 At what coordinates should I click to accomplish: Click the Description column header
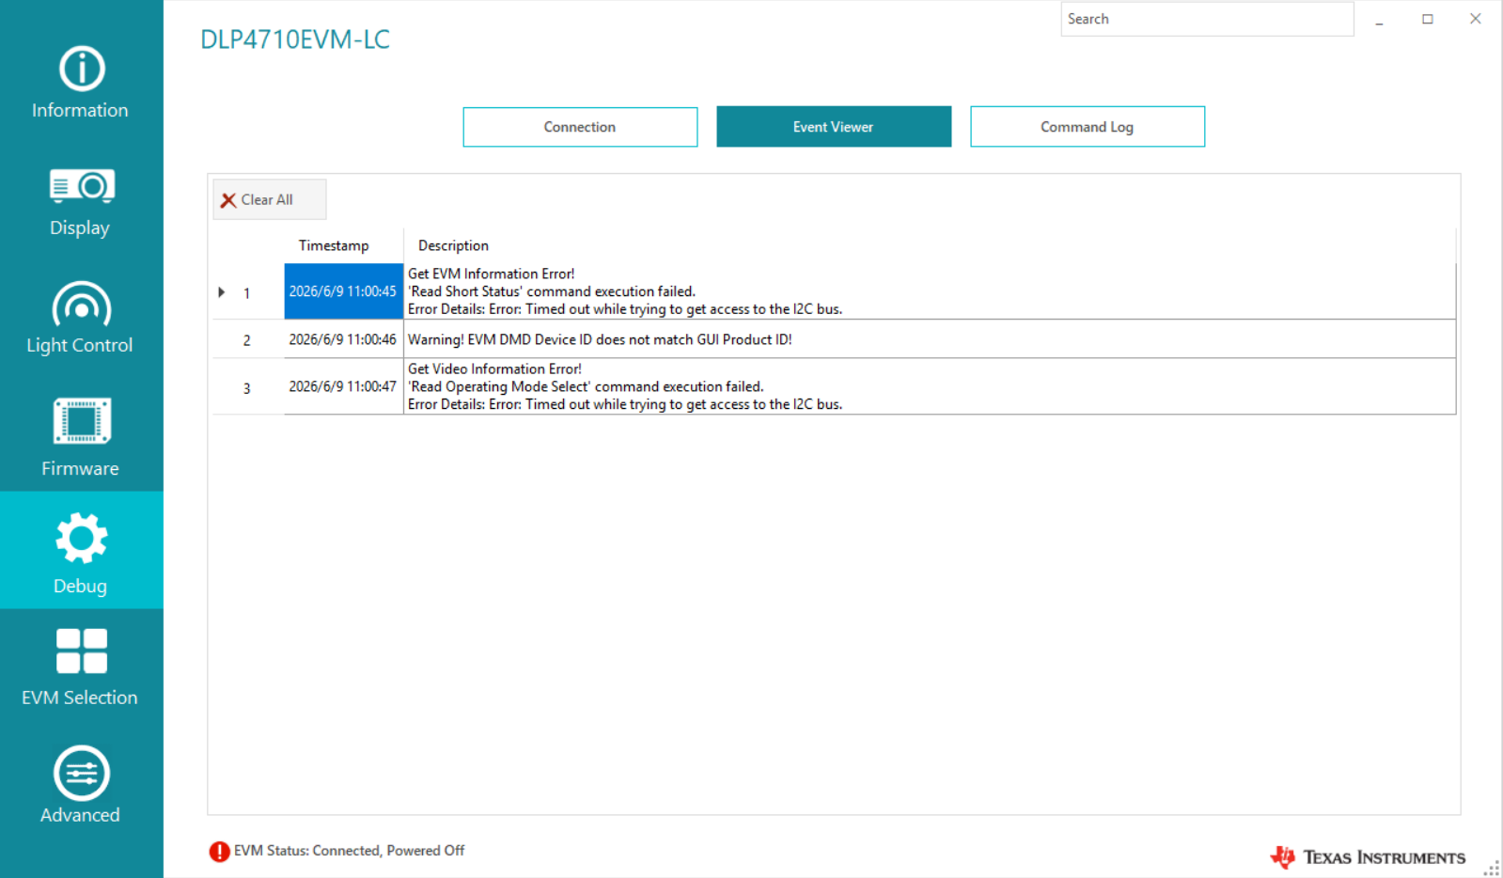453,245
